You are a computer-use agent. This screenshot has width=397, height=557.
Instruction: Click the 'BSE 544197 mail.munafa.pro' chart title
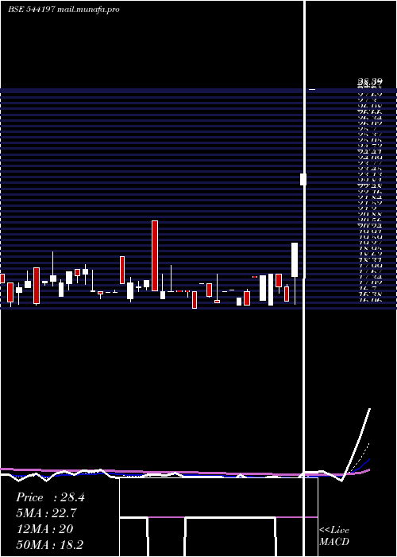coord(64,10)
